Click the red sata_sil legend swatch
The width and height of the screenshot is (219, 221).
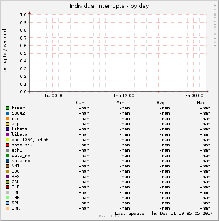click(x=7, y=145)
